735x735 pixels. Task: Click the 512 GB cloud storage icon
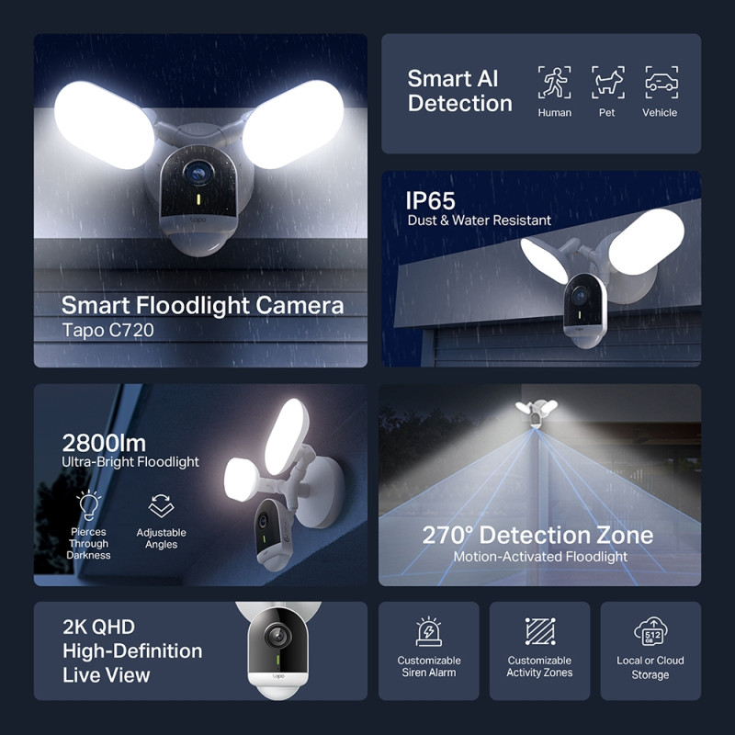coord(650,631)
